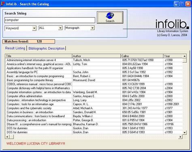Click the 'Matches found: 128' counter
This screenshot has width=192, height=152.
(29, 41)
